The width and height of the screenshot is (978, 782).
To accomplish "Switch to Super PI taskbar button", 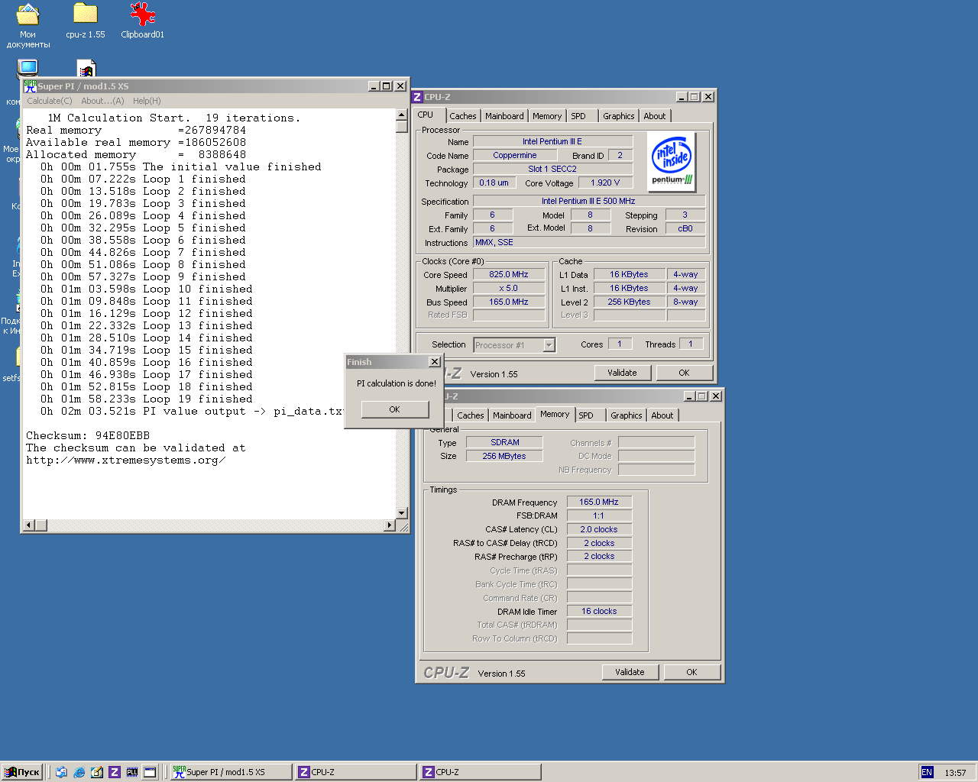I will (x=231, y=772).
